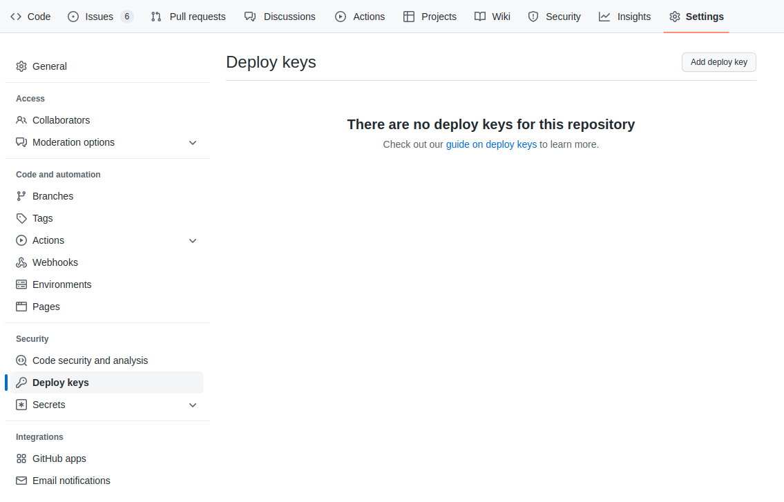
Task: Expand the Moderation options section
Action: 193,142
